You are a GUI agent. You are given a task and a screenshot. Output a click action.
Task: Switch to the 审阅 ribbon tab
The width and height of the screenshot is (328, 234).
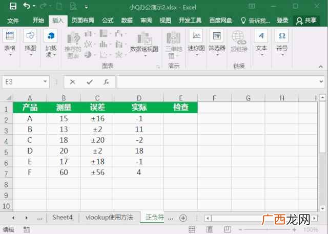coord(146,20)
